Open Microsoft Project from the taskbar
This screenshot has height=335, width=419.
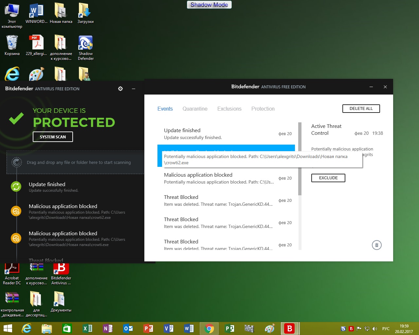(x=229, y=328)
